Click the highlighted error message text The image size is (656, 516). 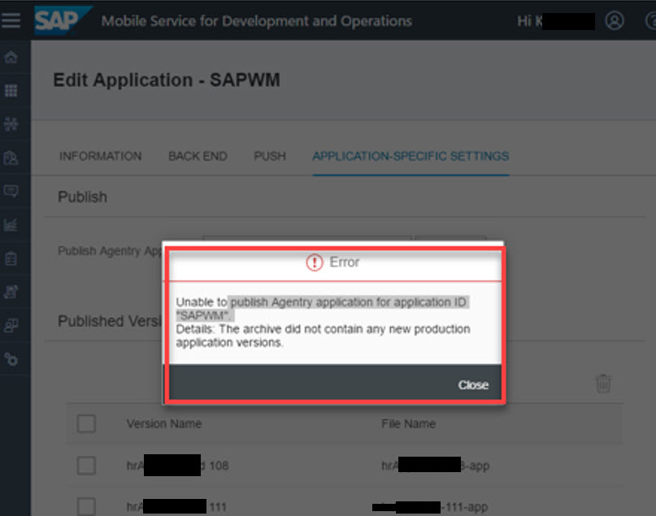pos(323,309)
